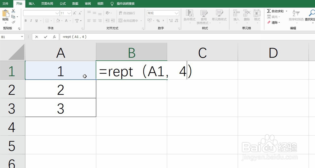Viewport: 315px width, 168px height.
Task: Expand the Name Box dropdown arrow
Action: 22,37
